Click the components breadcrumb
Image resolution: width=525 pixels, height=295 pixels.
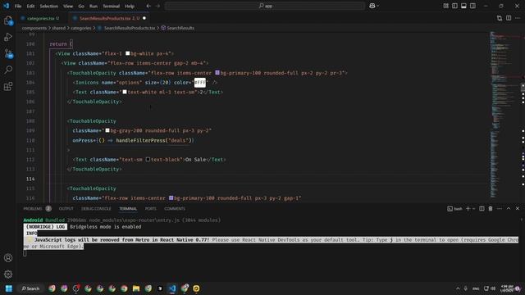[34, 28]
